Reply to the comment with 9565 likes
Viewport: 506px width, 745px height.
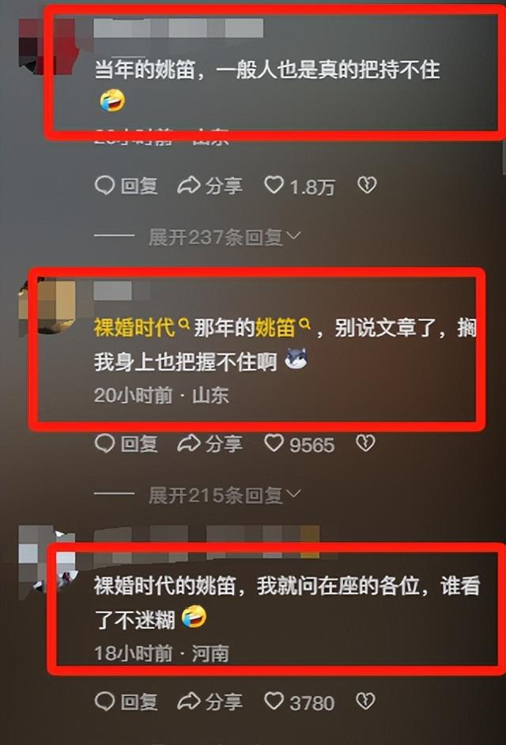tap(126, 444)
